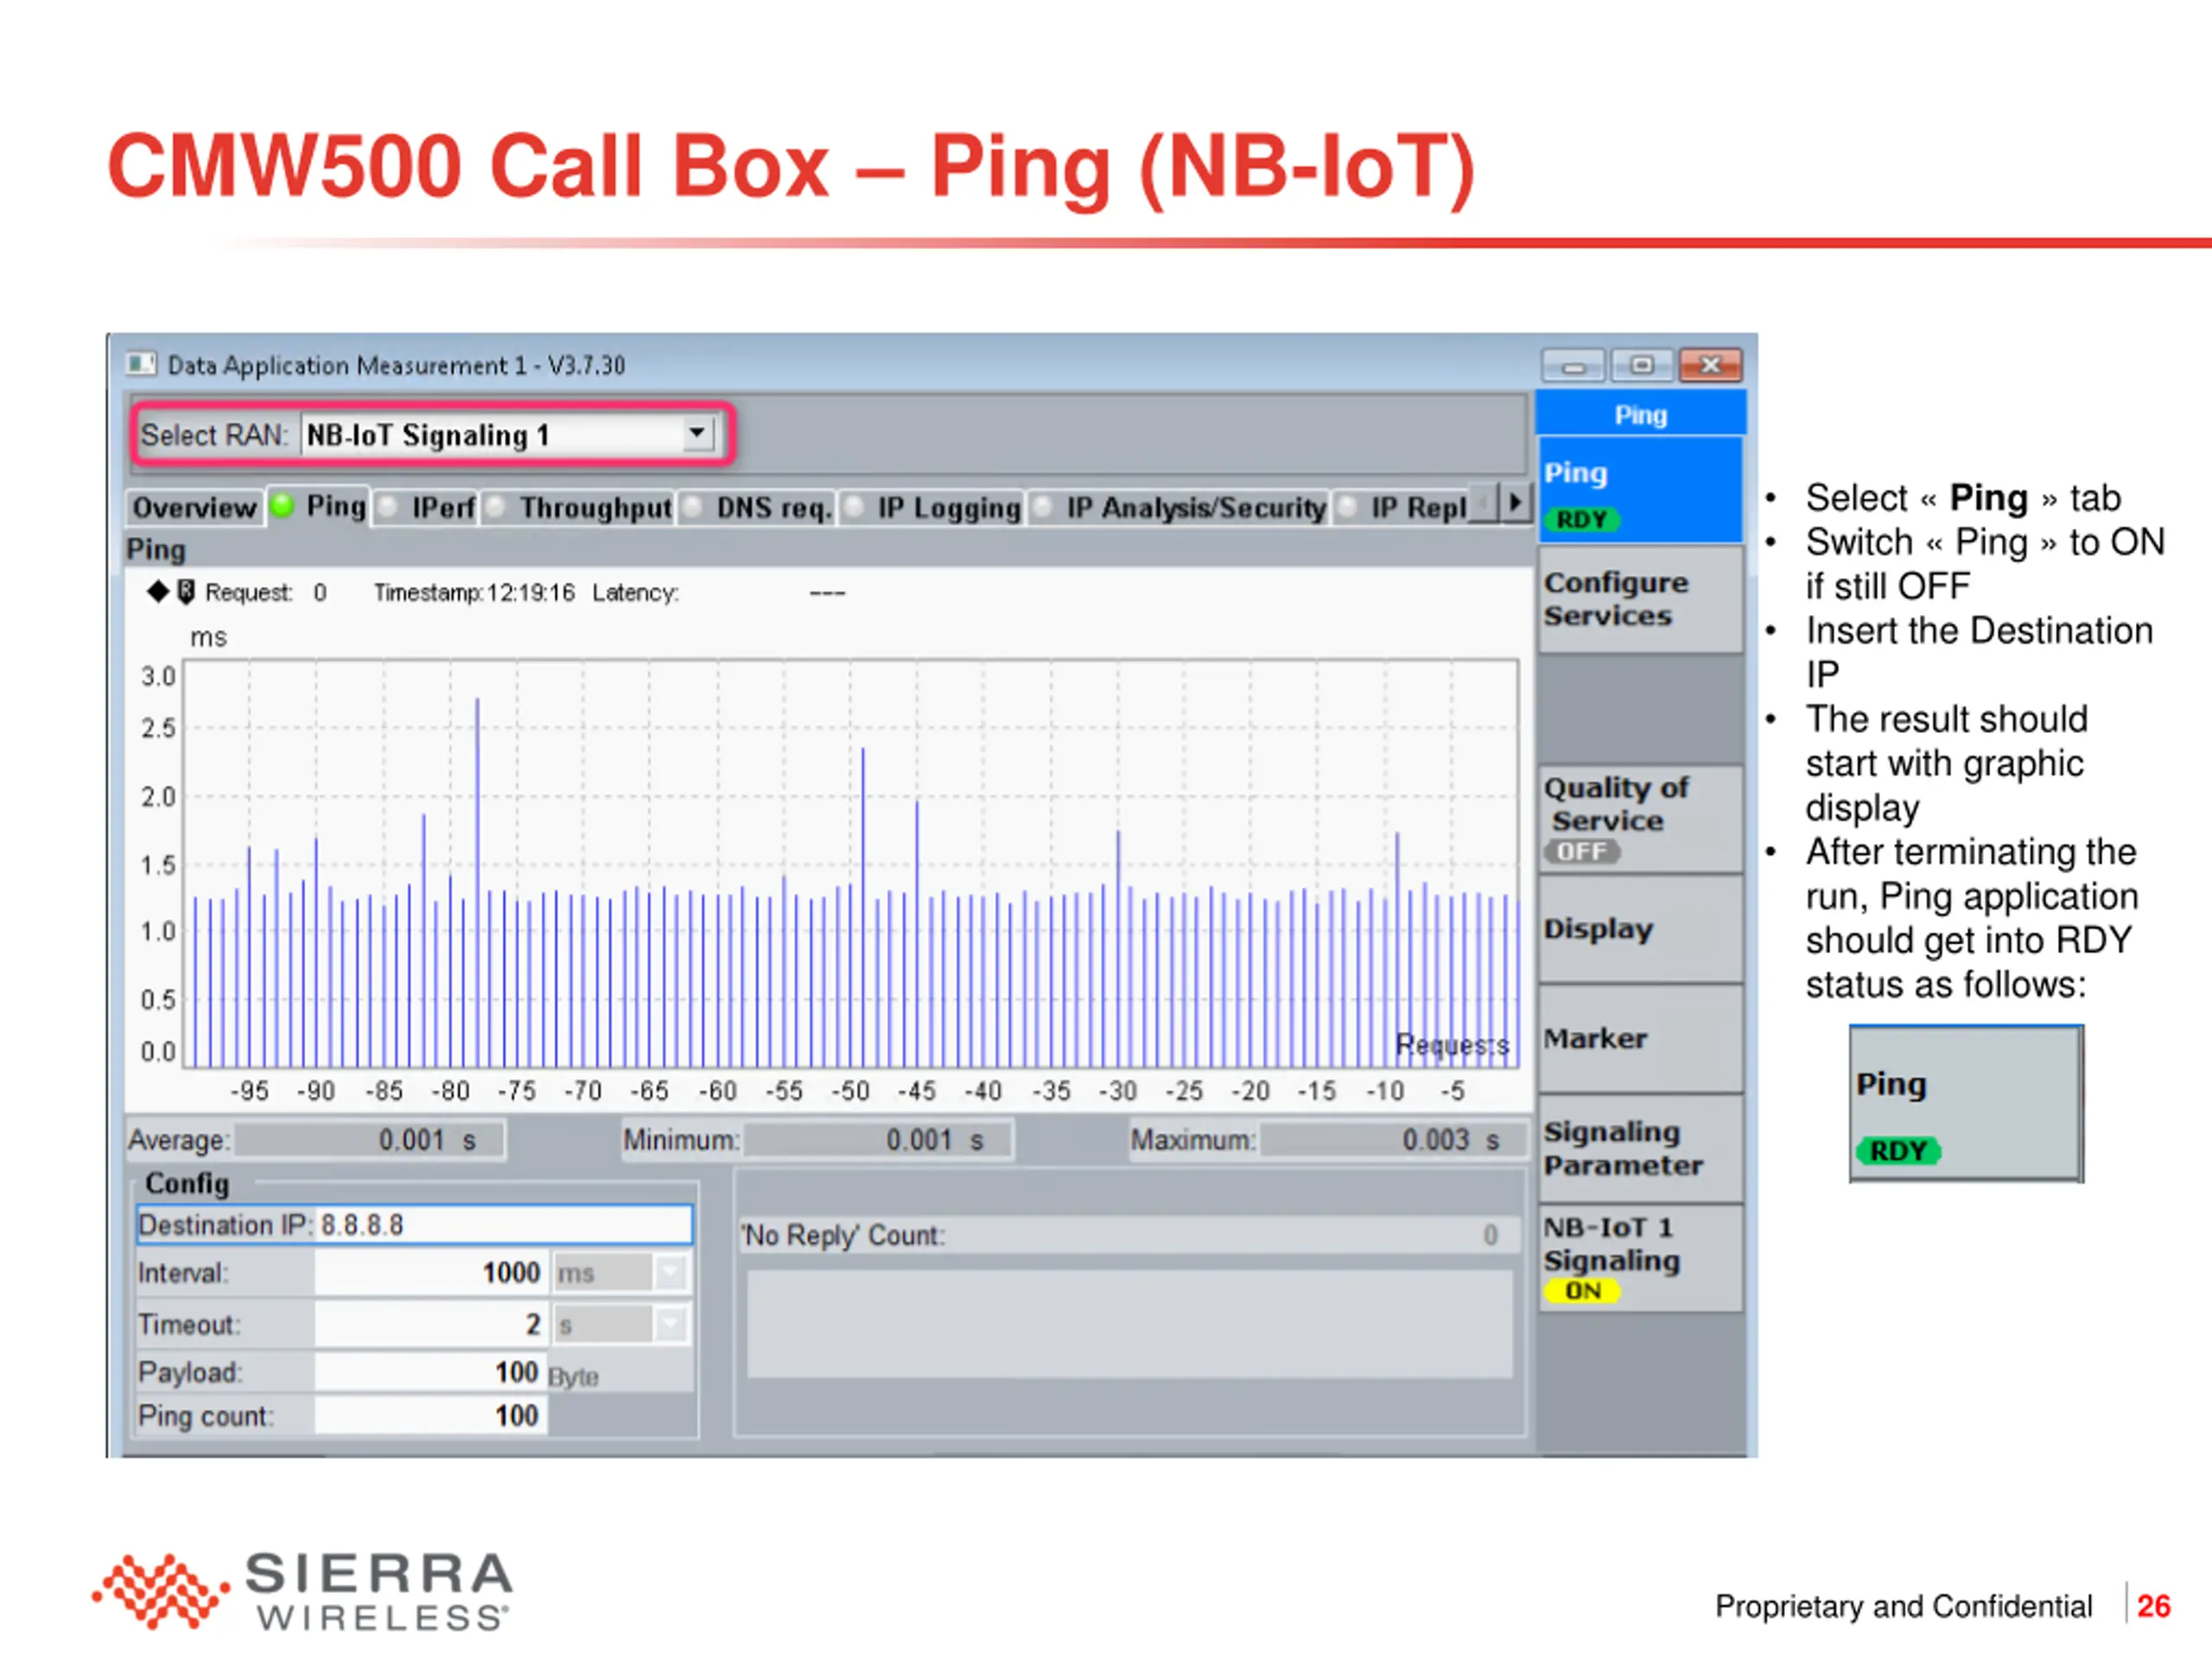The height and width of the screenshot is (1659, 2212).
Task: Click the Interval value field
Action: (432, 1273)
